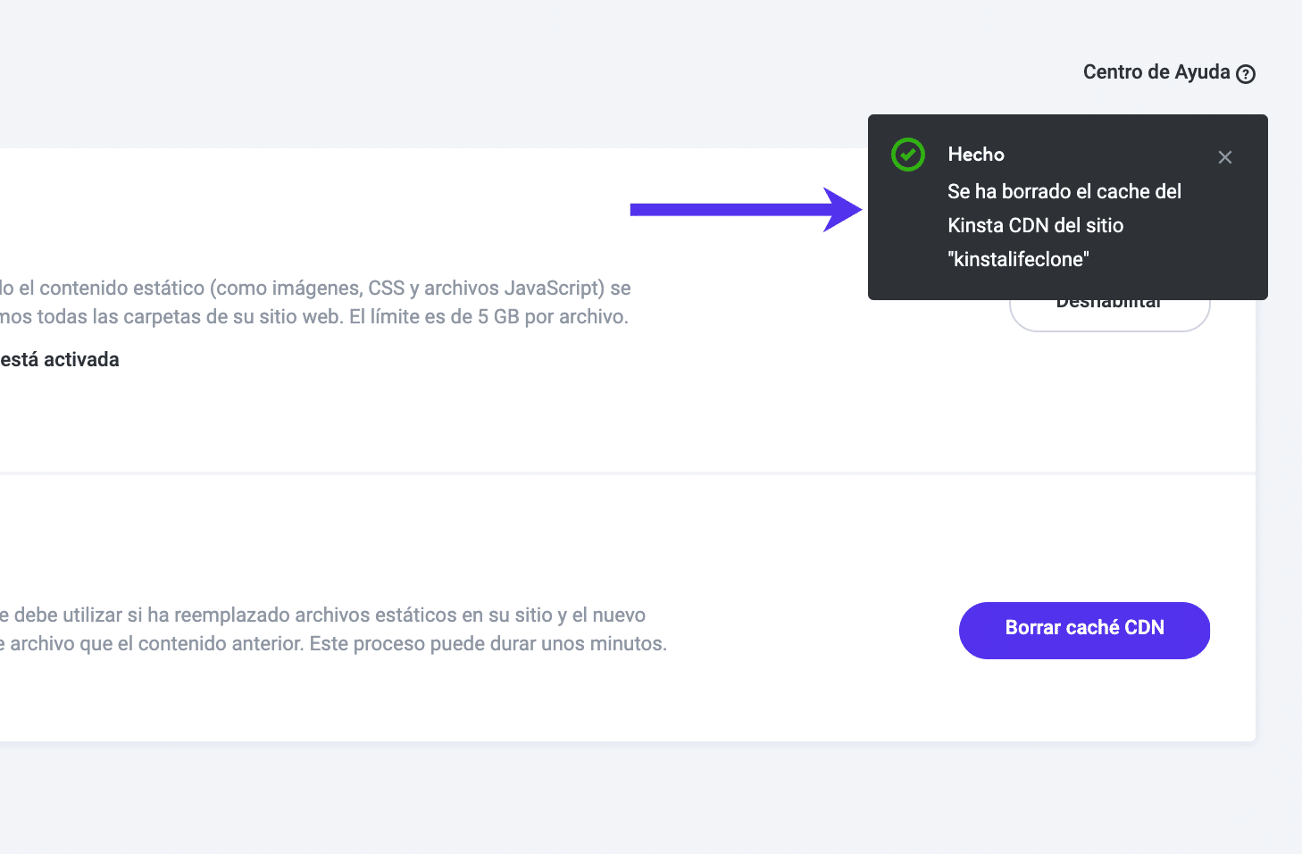Click the question mark help icon
This screenshot has width=1302, height=854.
pos(1246,74)
